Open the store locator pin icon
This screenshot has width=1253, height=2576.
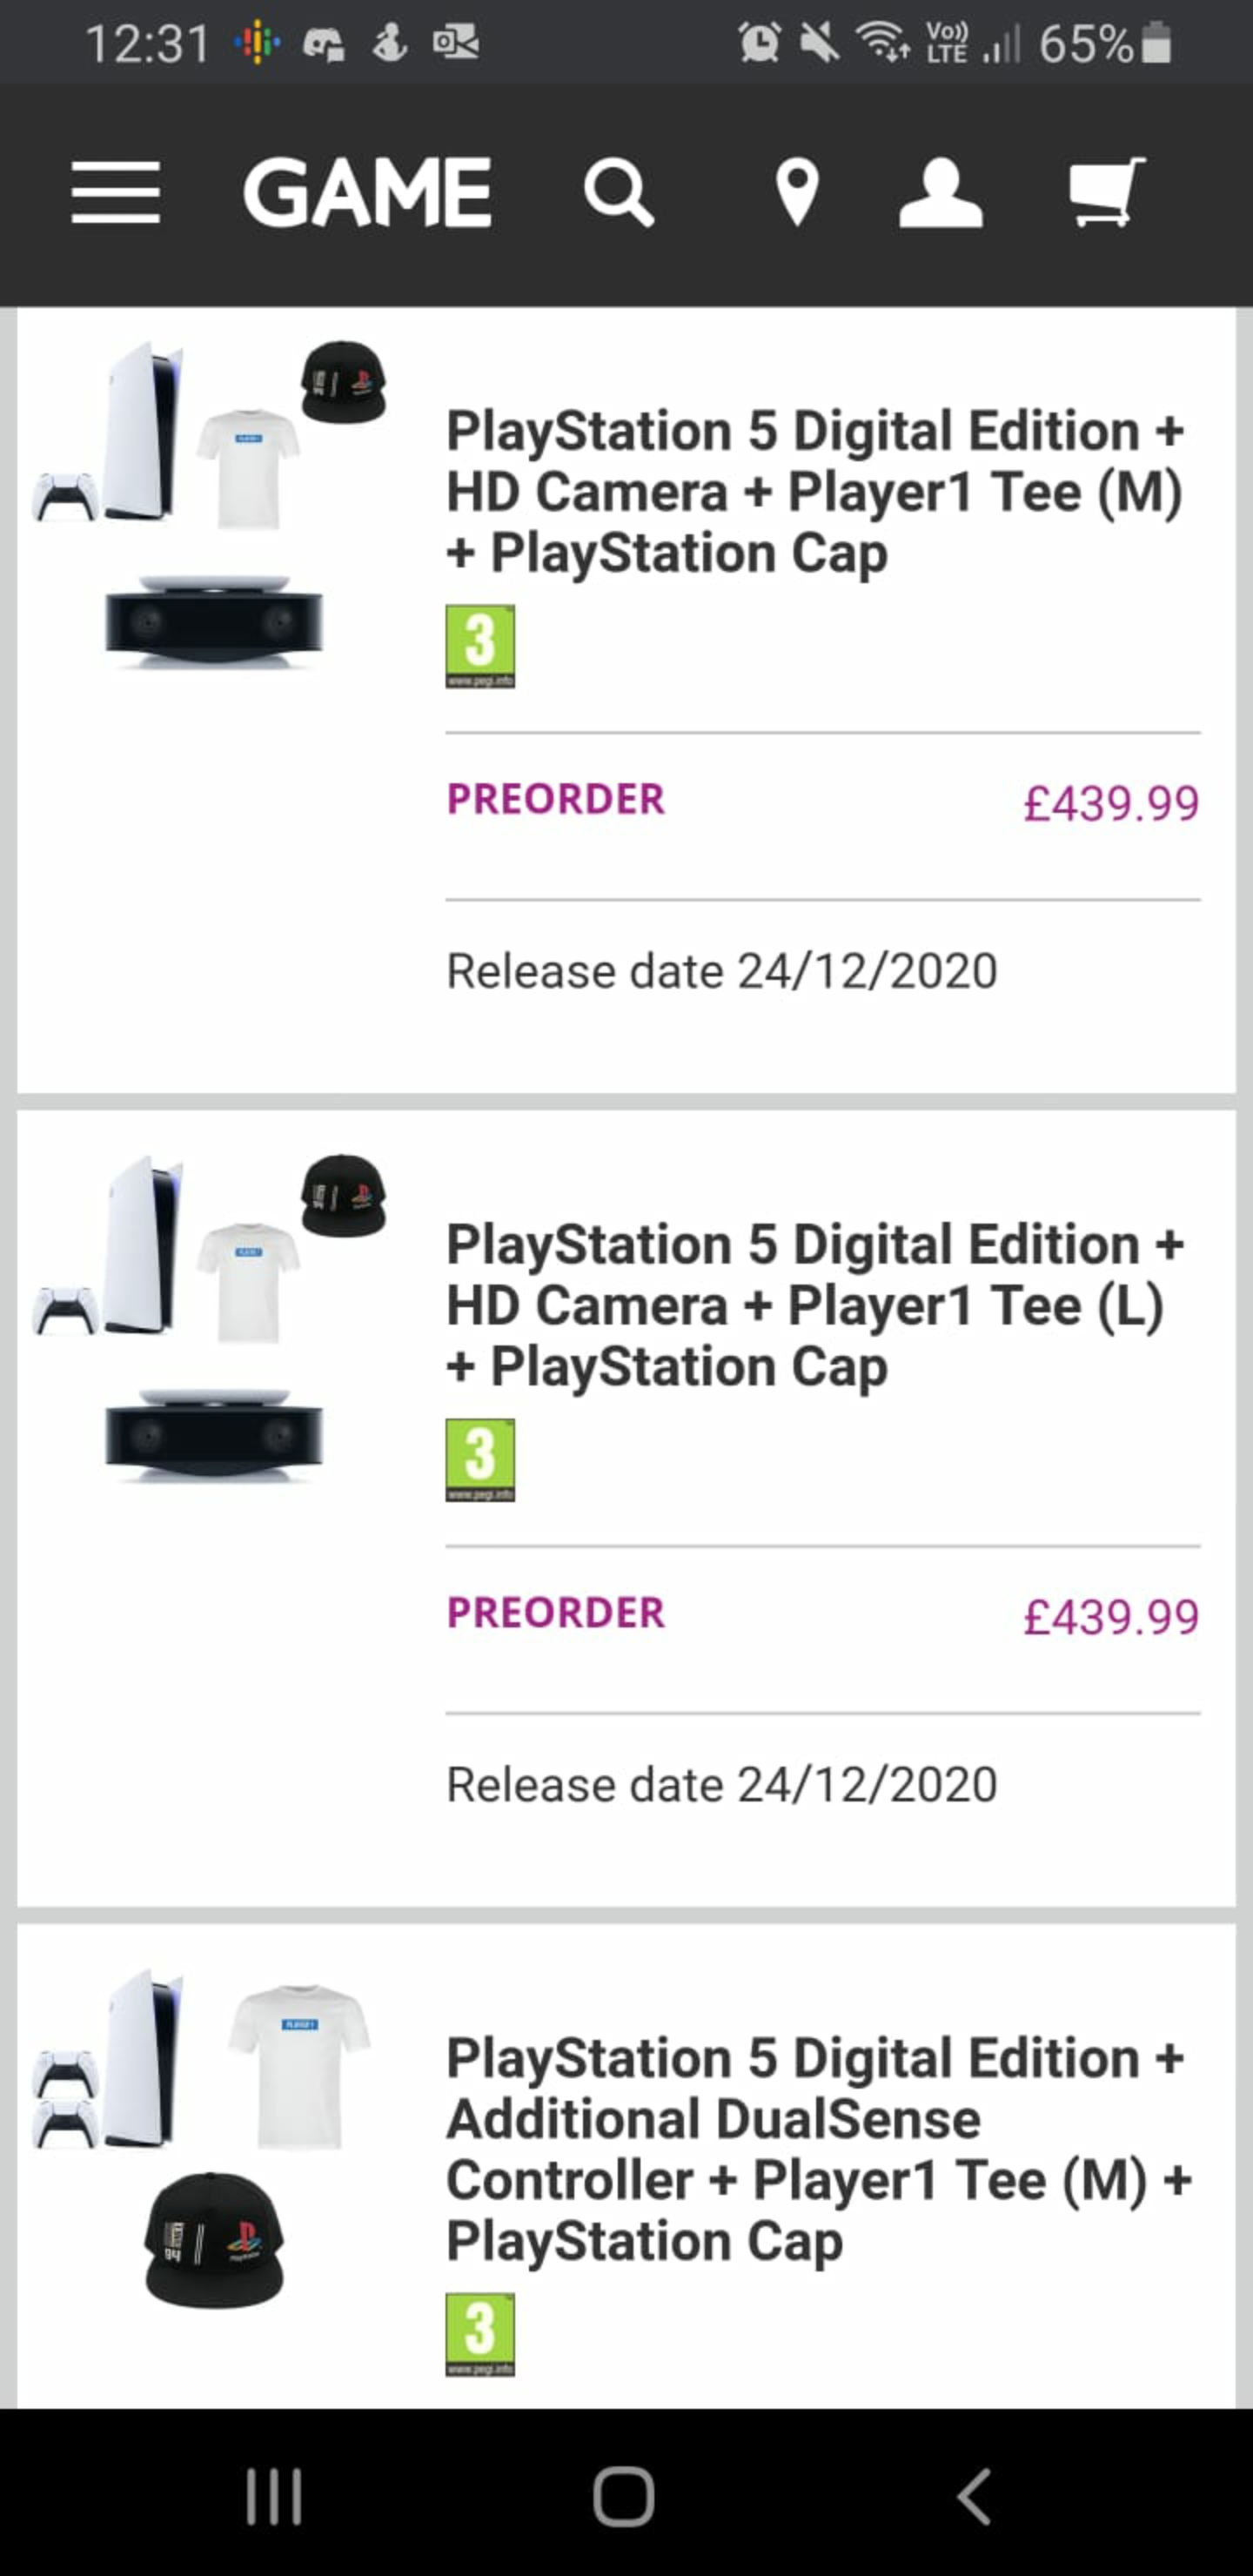(797, 192)
